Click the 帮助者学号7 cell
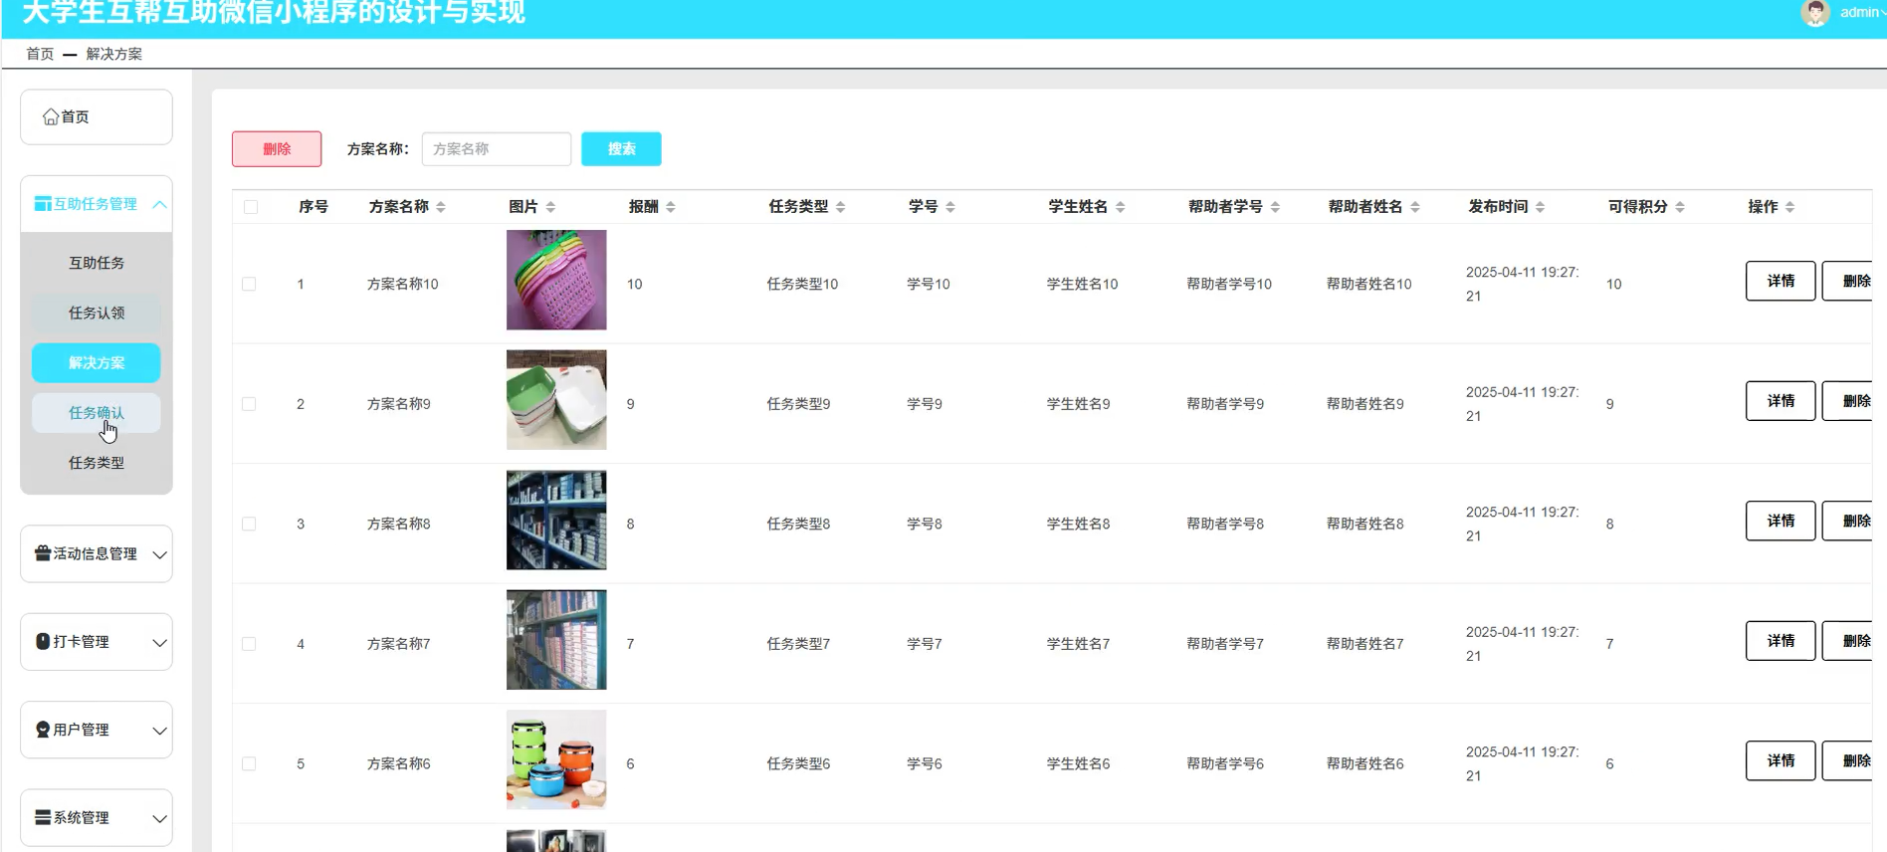The width and height of the screenshot is (1887, 852). [1225, 644]
